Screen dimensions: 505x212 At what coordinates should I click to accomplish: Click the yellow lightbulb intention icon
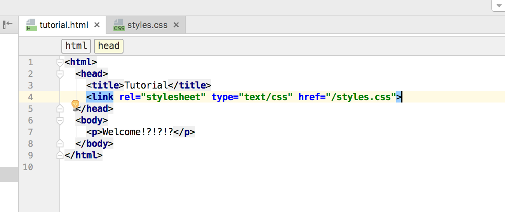point(75,105)
